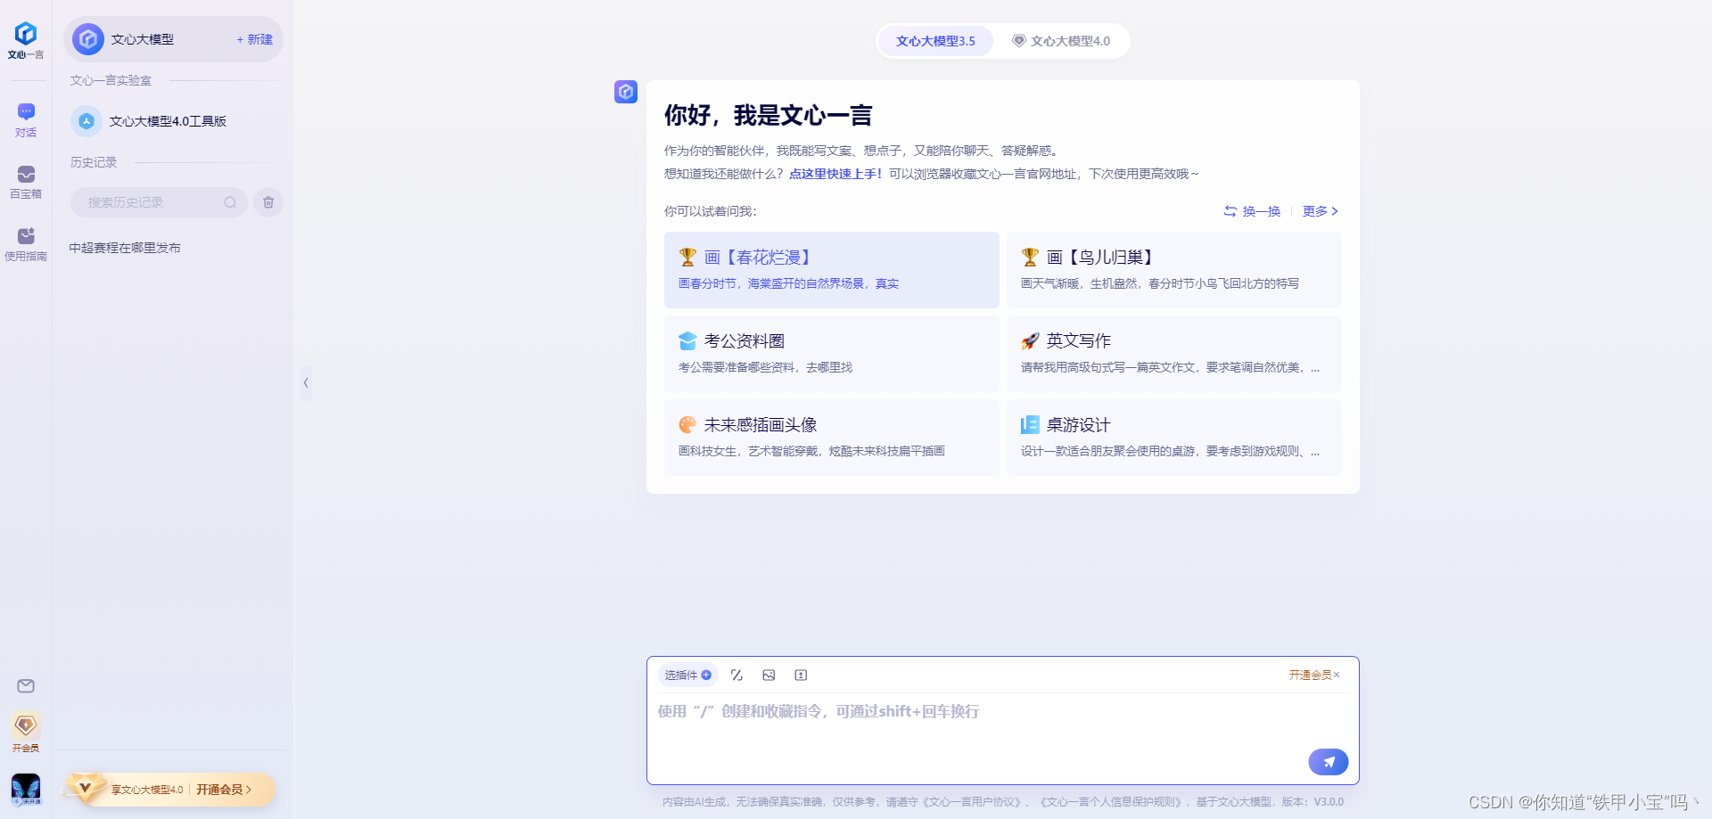Click the search icon in history search
Screen dimensions: 1712x819
coord(230,202)
